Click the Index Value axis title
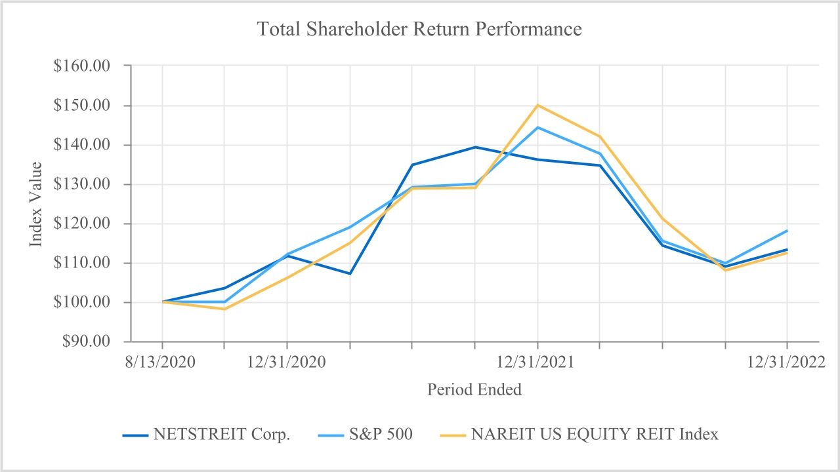The width and height of the screenshot is (840, 472). (36, 204)
